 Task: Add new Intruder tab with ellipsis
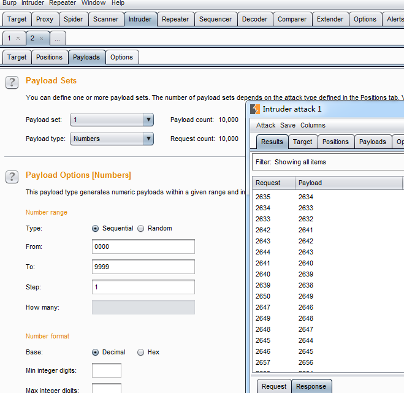point(58,39)
